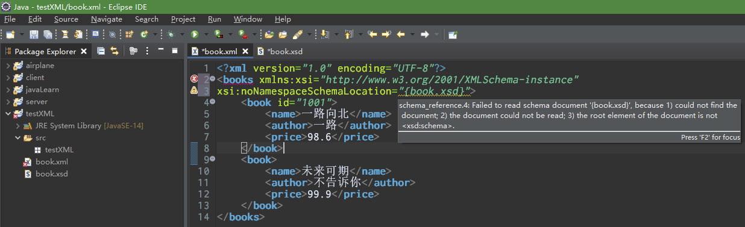Open the Run configurations dropdown arrow

click(x=206, y=34)
